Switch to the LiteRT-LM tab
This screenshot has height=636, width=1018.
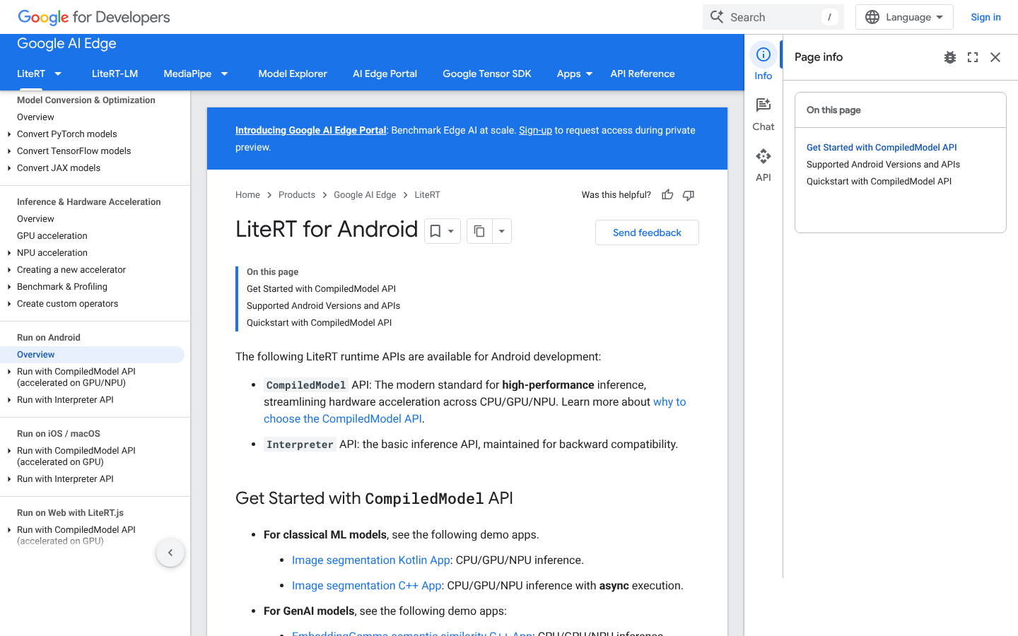(x=115, y=73)
